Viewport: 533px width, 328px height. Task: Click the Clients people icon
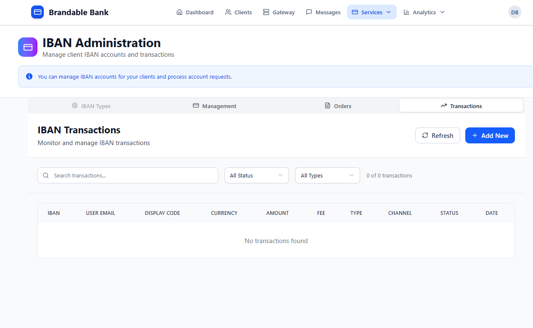pyautogui.click(x=228, y=12)
